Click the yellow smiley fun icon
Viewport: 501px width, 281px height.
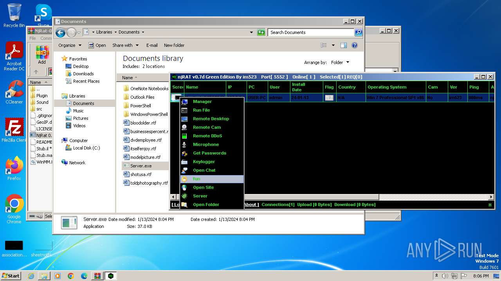(x=184, y=179)
